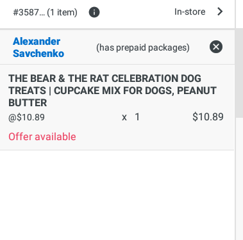Remove customer Alexander Savchenko from sale
This screenshot has width=243, height=240.
point(216,47)
